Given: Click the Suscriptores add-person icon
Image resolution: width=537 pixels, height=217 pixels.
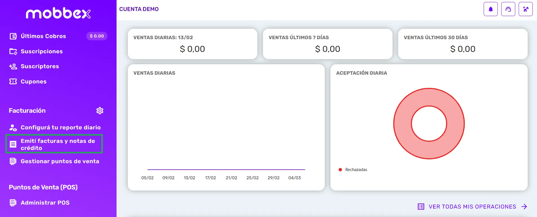Looking at the screenshot, I should (13, 66).
